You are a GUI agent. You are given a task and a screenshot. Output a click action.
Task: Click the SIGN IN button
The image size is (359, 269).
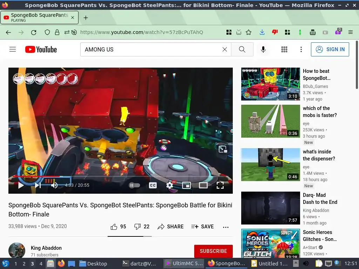tap(330, 49)
